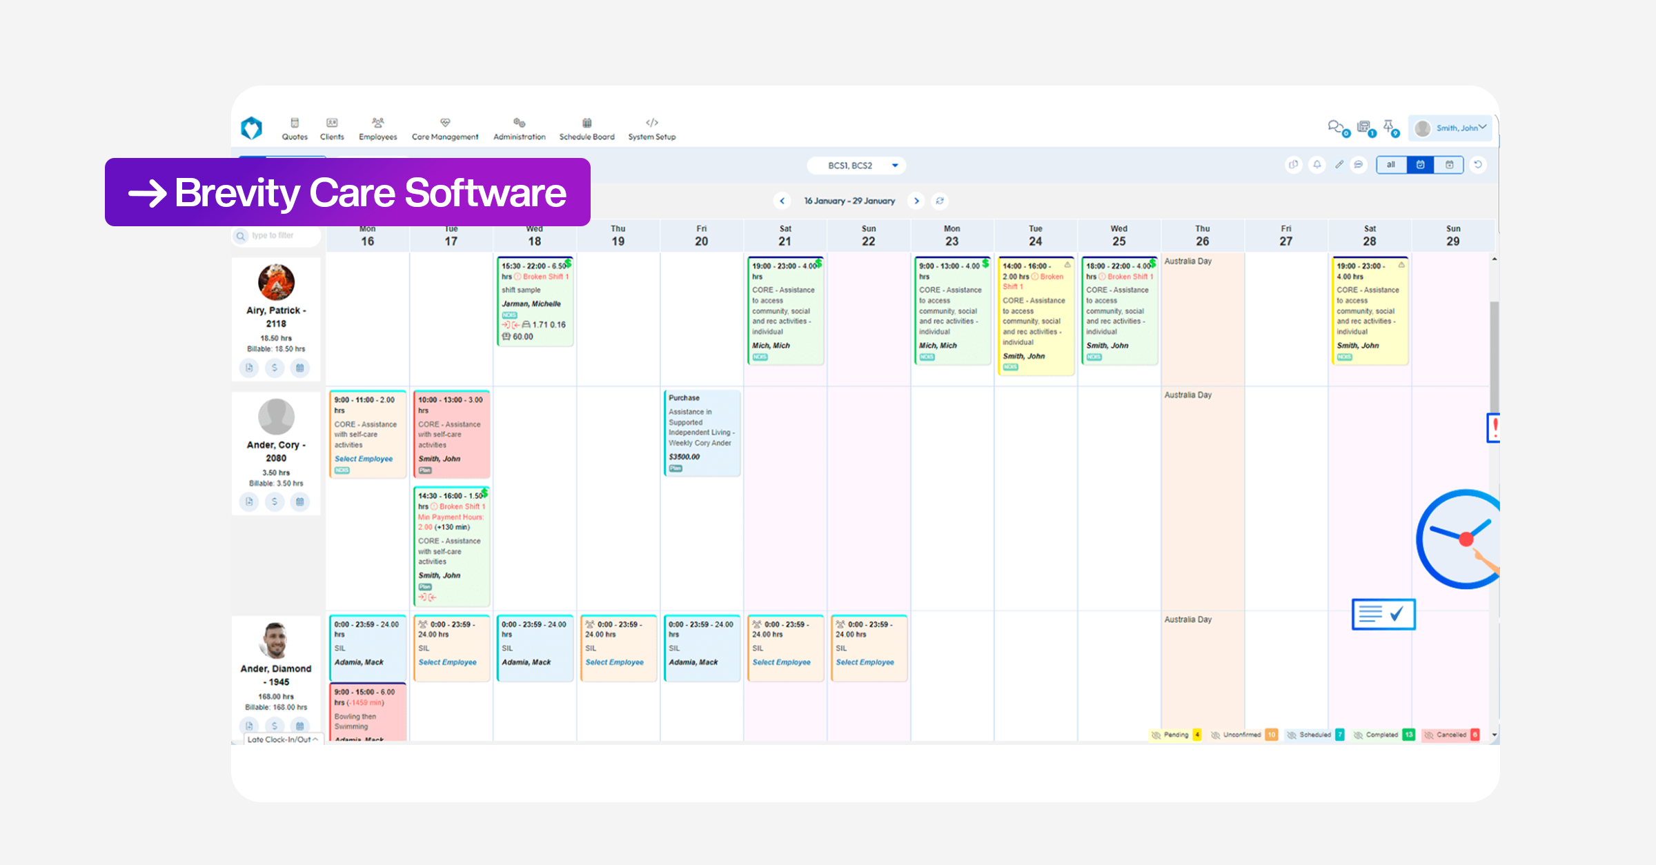Click the Unconfirmed count badge 10
Viewport: 1656px width, 865px height.
point(1272,735)
